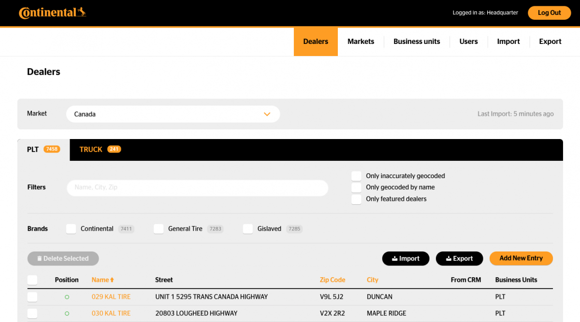
Task: Click the trash icon on Delete Selected
Action: point(40,258)
